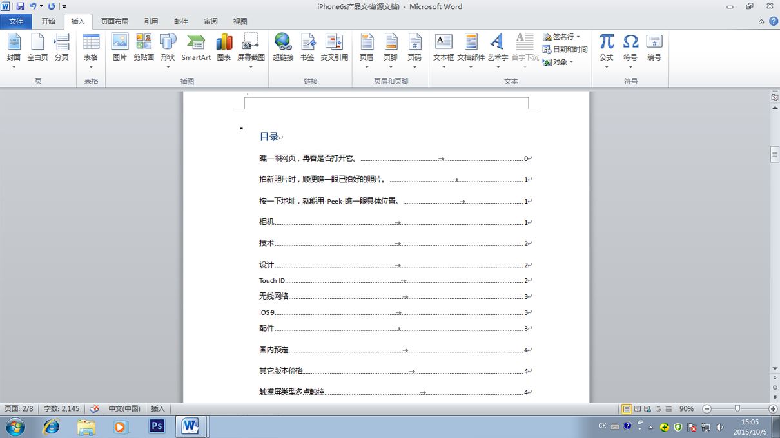Insert date and time (日期和时间)
Image resolution: width=780 pixels, height=438 pixels.
[x=565, y=50]
